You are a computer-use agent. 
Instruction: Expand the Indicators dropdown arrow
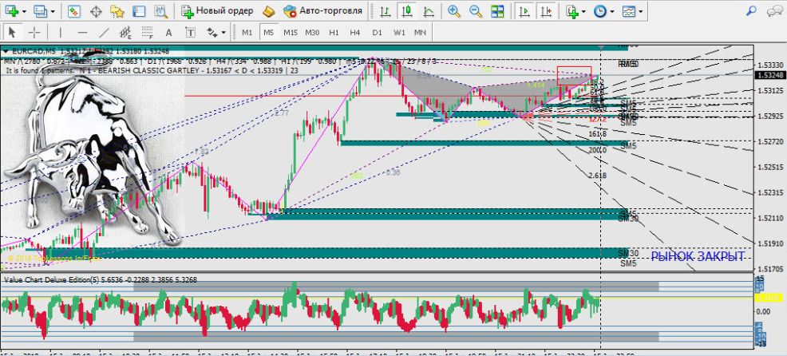pos(583,11)
